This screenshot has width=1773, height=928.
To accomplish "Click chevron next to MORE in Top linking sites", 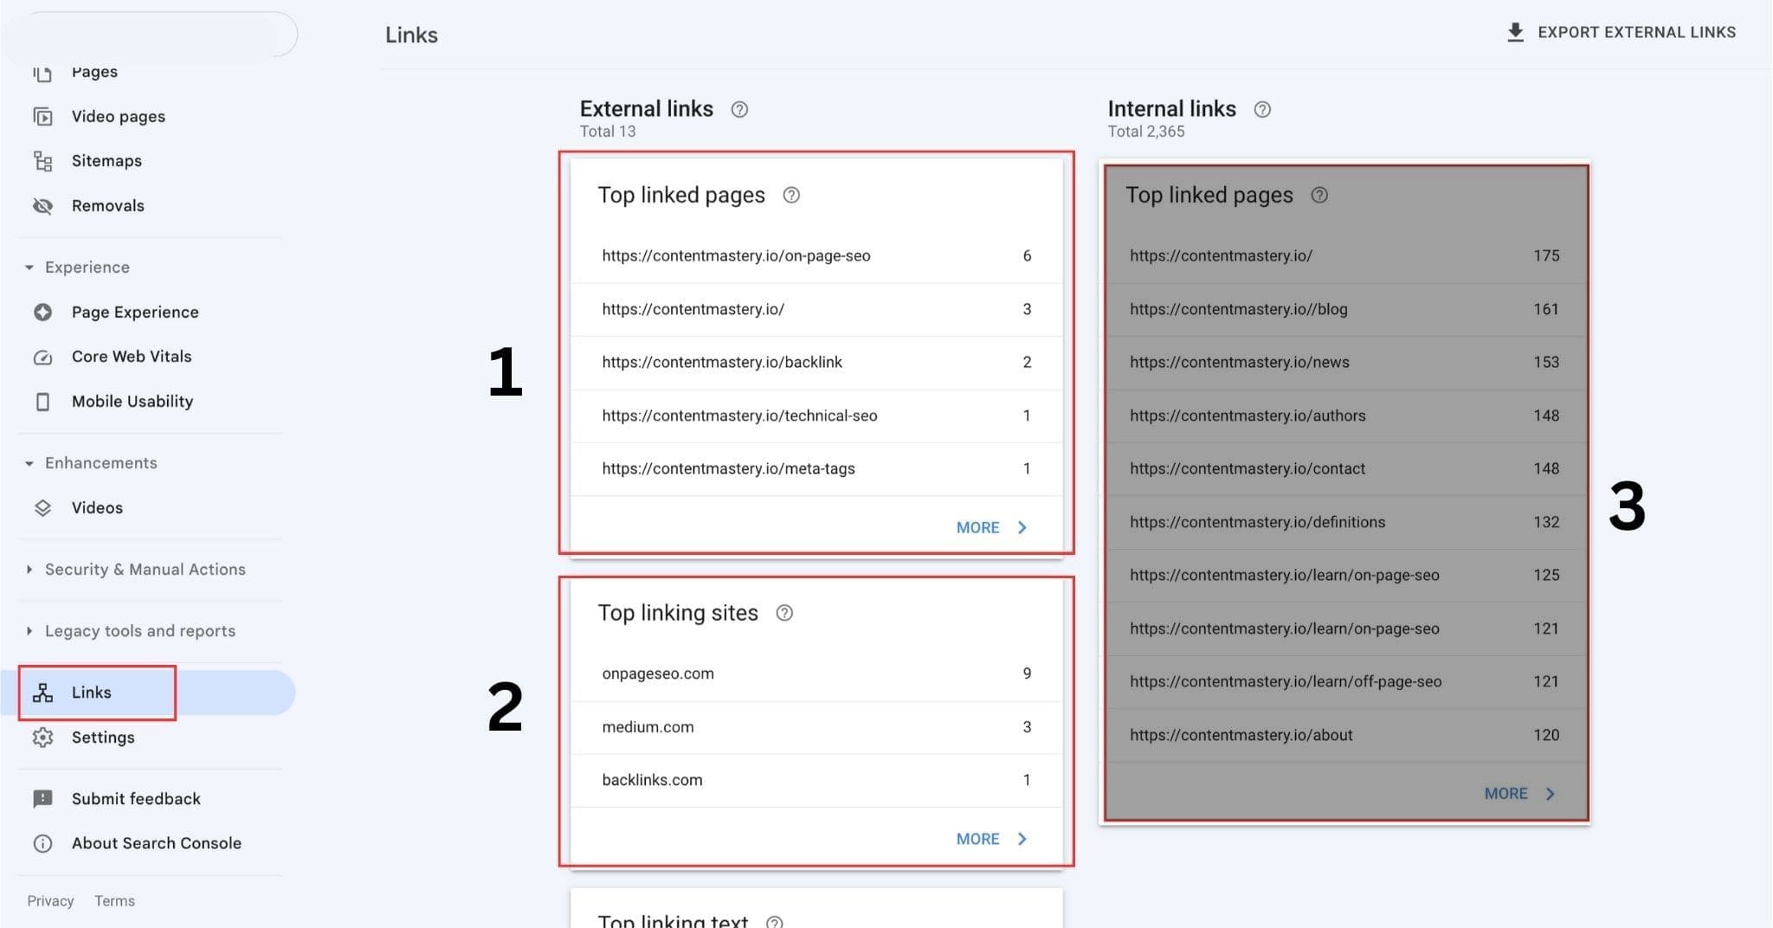I will tap(1022, 839).
